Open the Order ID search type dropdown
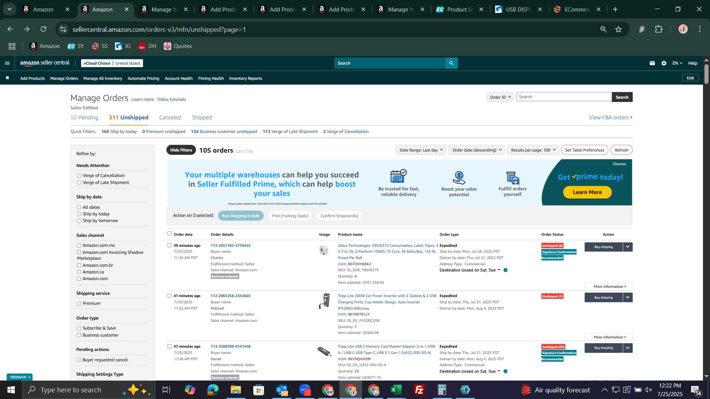710x399 pixels. coord(500,97)
